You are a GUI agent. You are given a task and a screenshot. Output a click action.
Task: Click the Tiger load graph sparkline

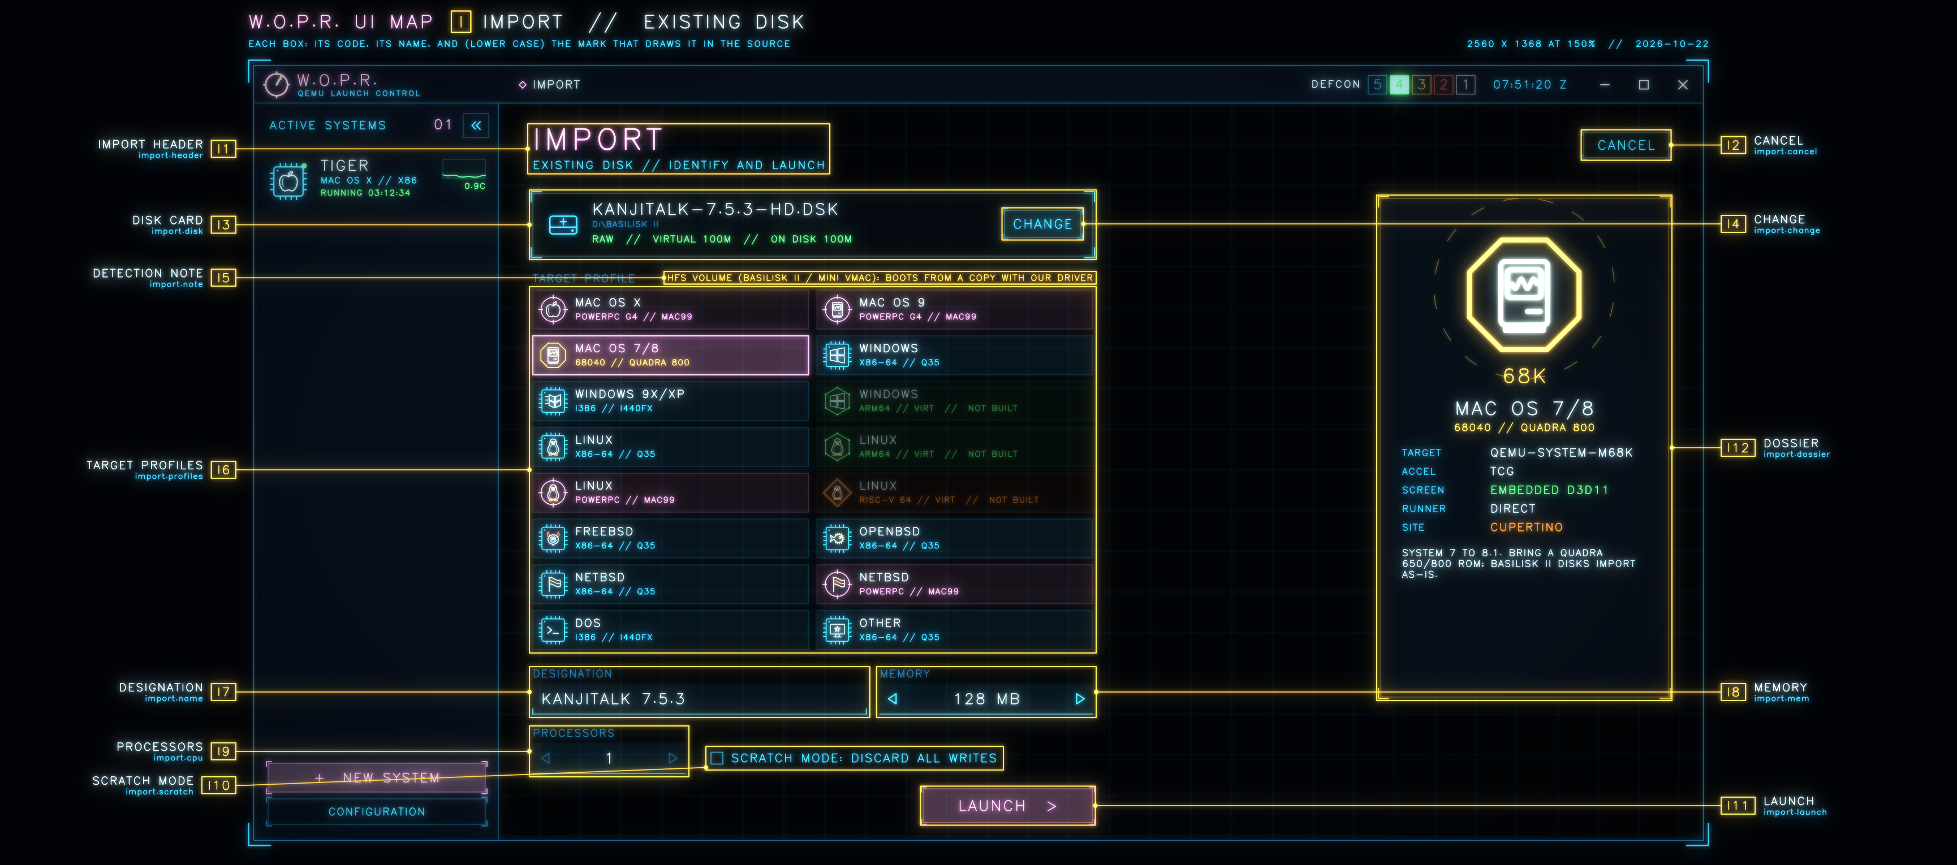pyautogui.click(x=464, y=170)
